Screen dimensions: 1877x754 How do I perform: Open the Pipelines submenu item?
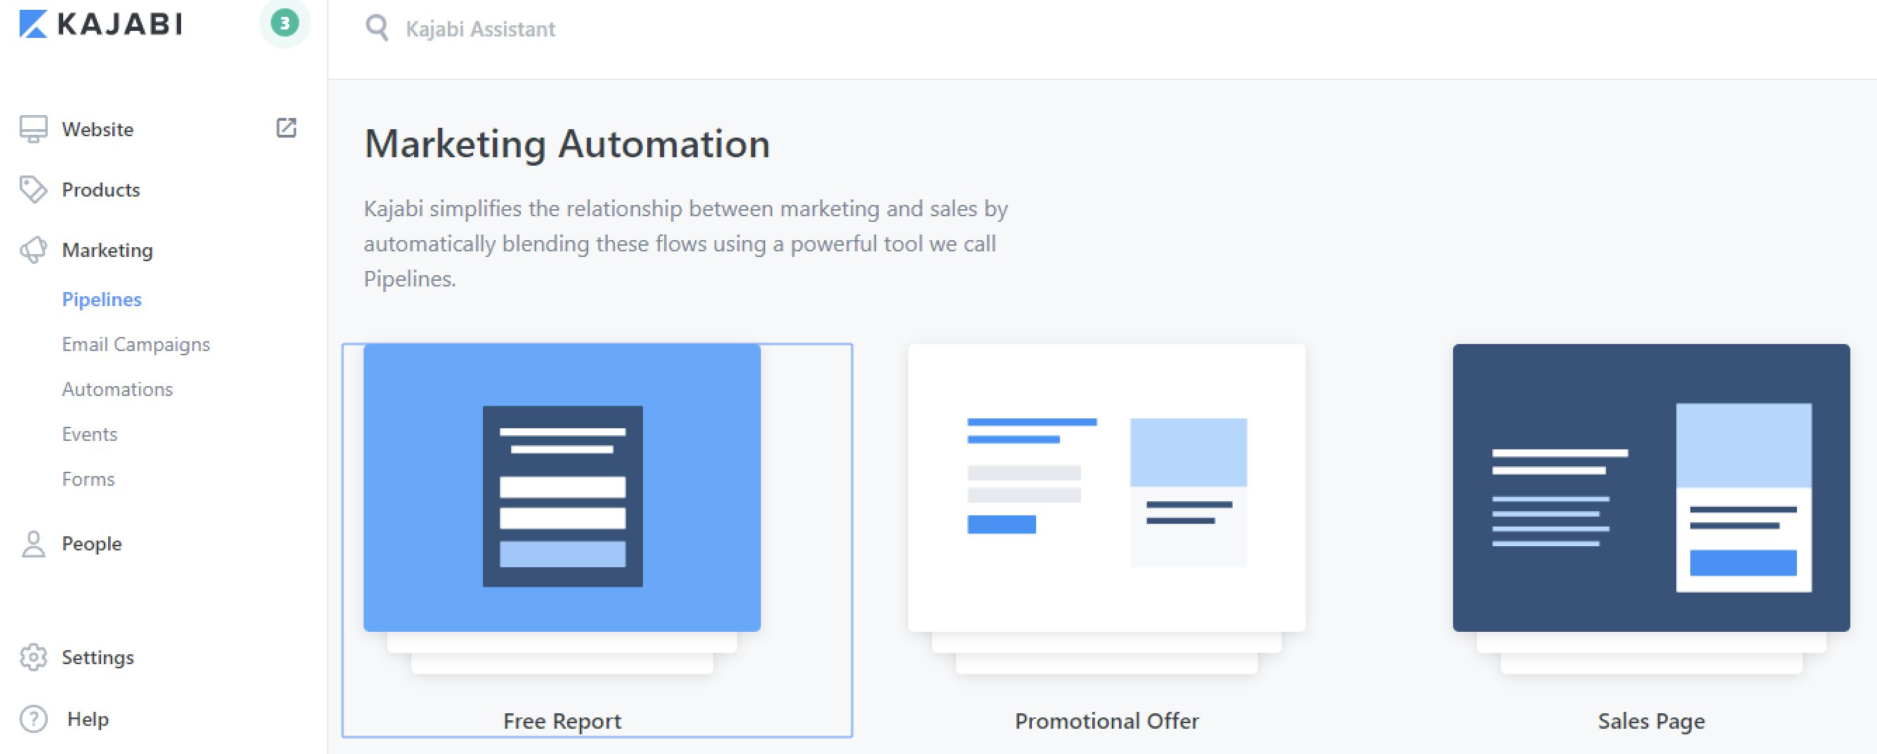101,299
